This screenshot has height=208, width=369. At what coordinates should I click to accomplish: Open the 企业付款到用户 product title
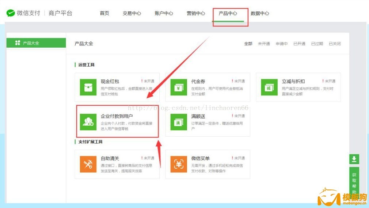pyautogui.click(x=117, y=116)
